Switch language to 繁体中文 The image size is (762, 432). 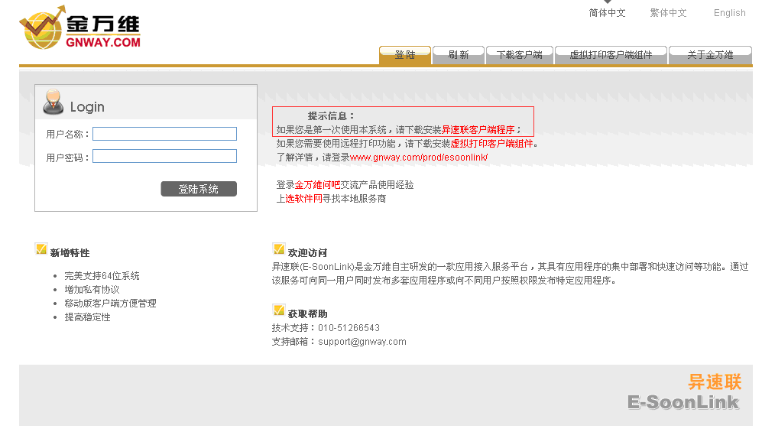[668, 13]
